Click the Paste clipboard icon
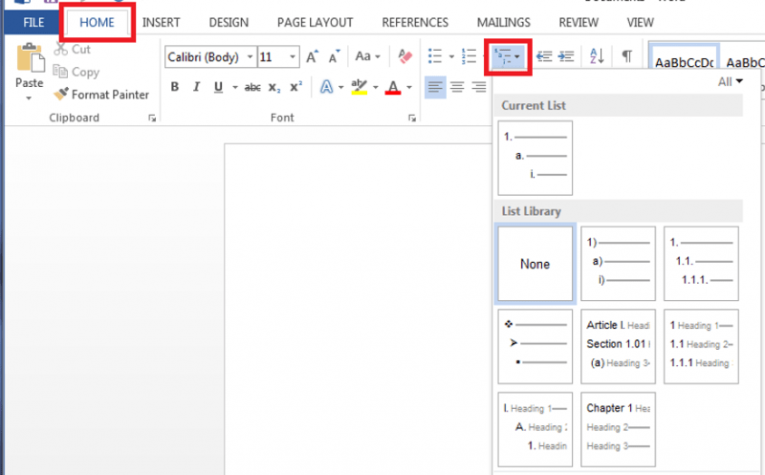765x475 pixels. pos(30,58)
